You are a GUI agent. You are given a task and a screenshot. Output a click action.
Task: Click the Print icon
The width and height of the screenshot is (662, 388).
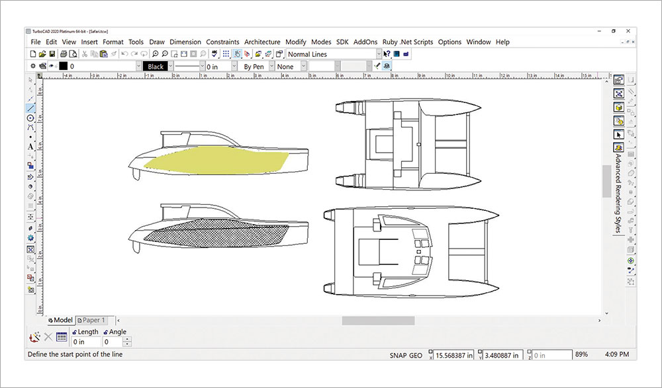[x=64, y=54]
